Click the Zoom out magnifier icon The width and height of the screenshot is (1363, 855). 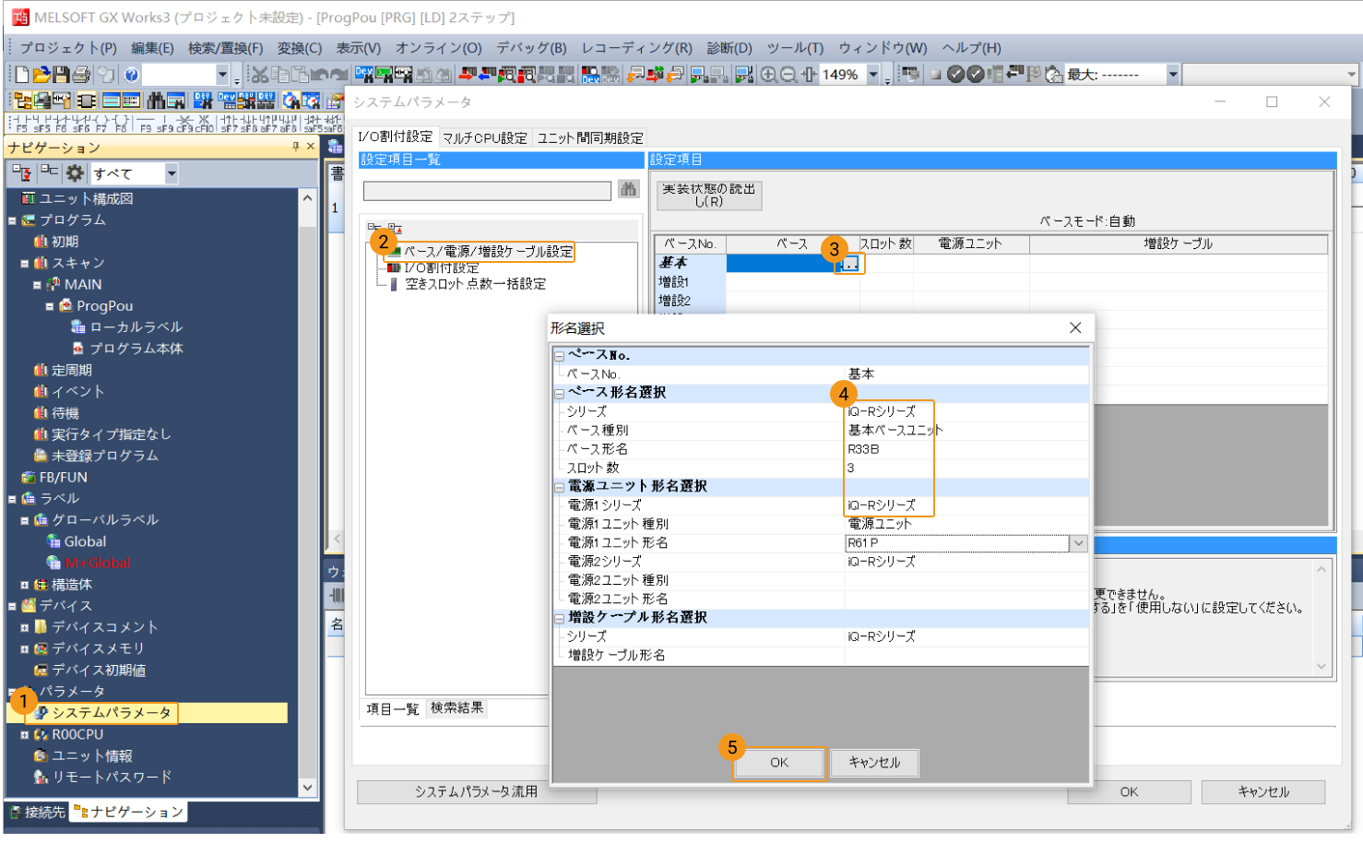coord(788,75)
